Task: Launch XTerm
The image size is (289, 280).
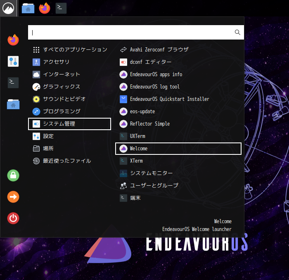Action: [178, 161]
